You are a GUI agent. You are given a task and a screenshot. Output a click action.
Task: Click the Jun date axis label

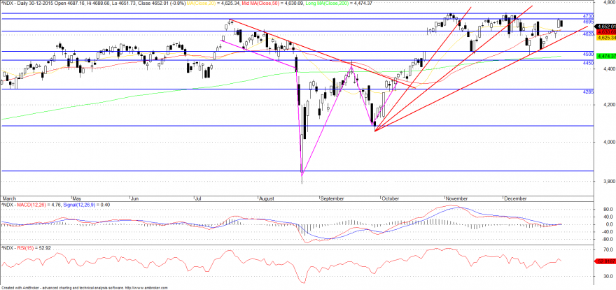[134, 198]
